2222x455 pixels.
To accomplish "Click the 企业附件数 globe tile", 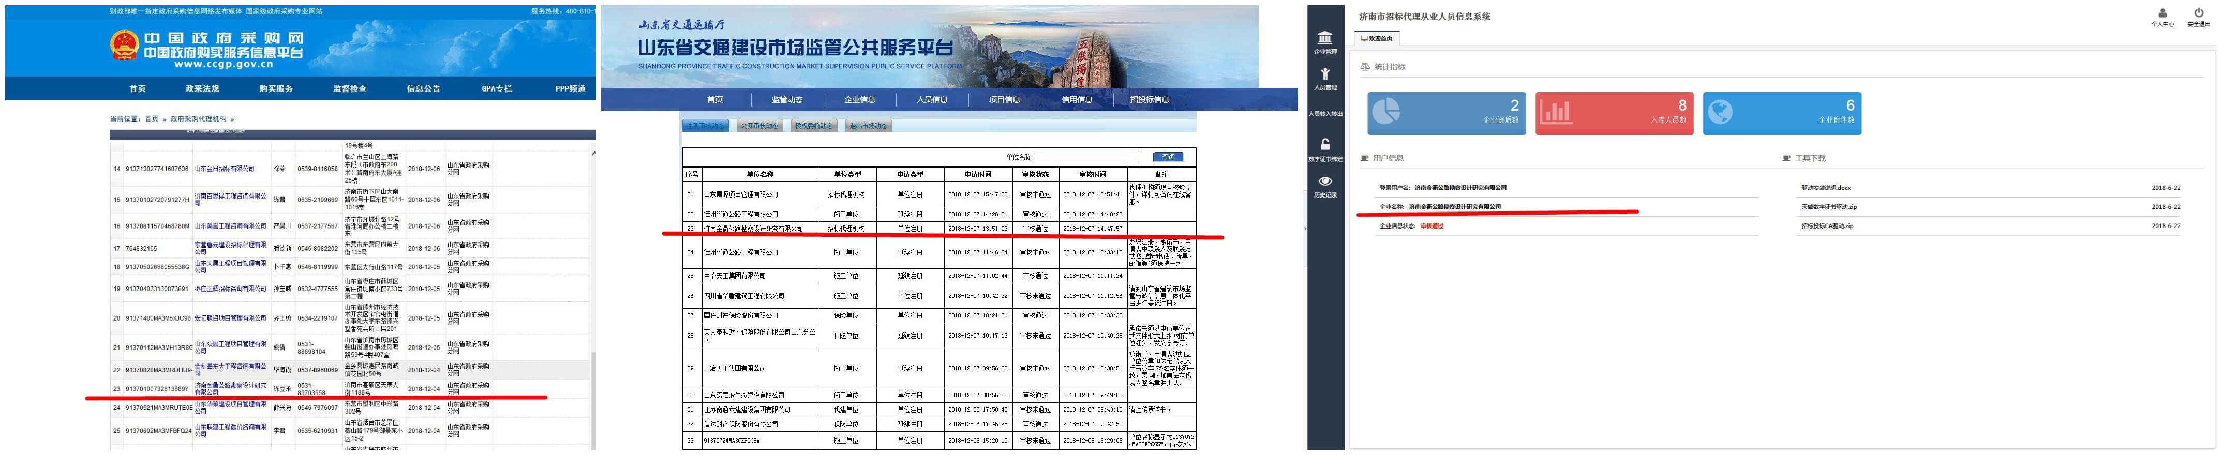I will tap(1781, 113).
